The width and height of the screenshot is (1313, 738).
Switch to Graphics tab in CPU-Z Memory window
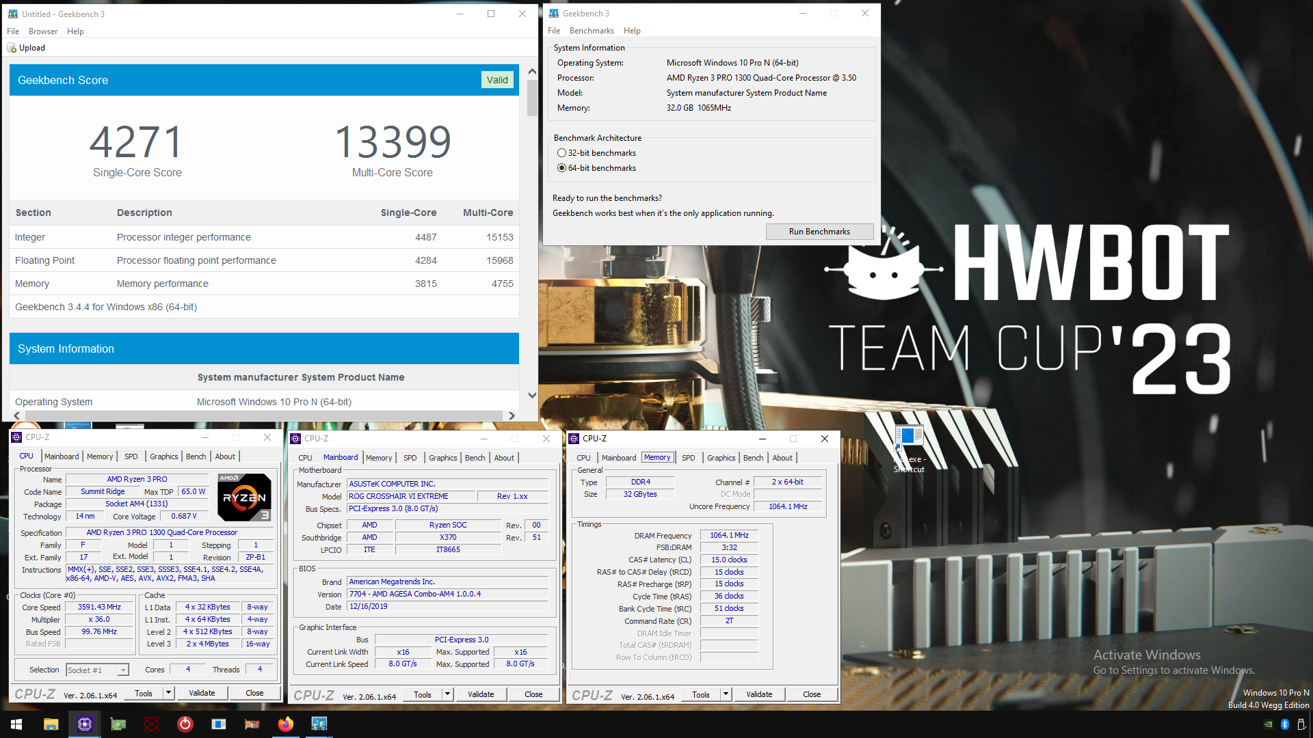tap(721, 458)
